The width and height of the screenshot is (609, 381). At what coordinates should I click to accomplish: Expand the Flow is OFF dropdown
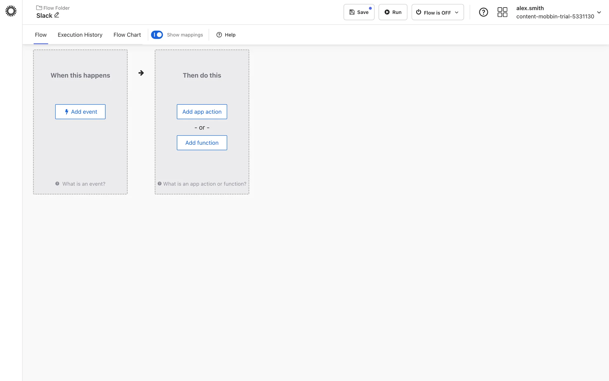click(x=437, y=12)
